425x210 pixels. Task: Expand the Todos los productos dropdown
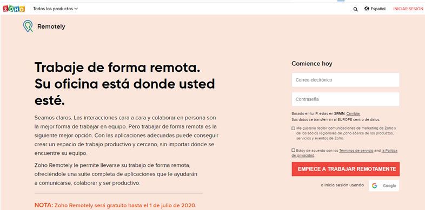click(55, 9)
